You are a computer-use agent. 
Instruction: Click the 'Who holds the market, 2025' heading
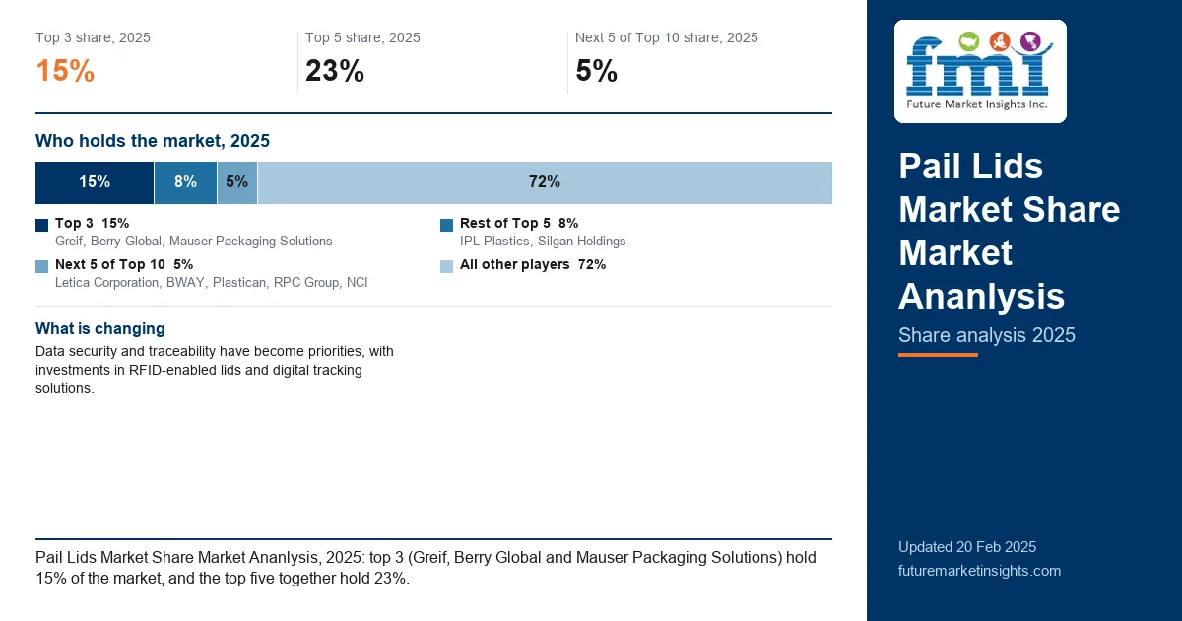tap(153, 141)
